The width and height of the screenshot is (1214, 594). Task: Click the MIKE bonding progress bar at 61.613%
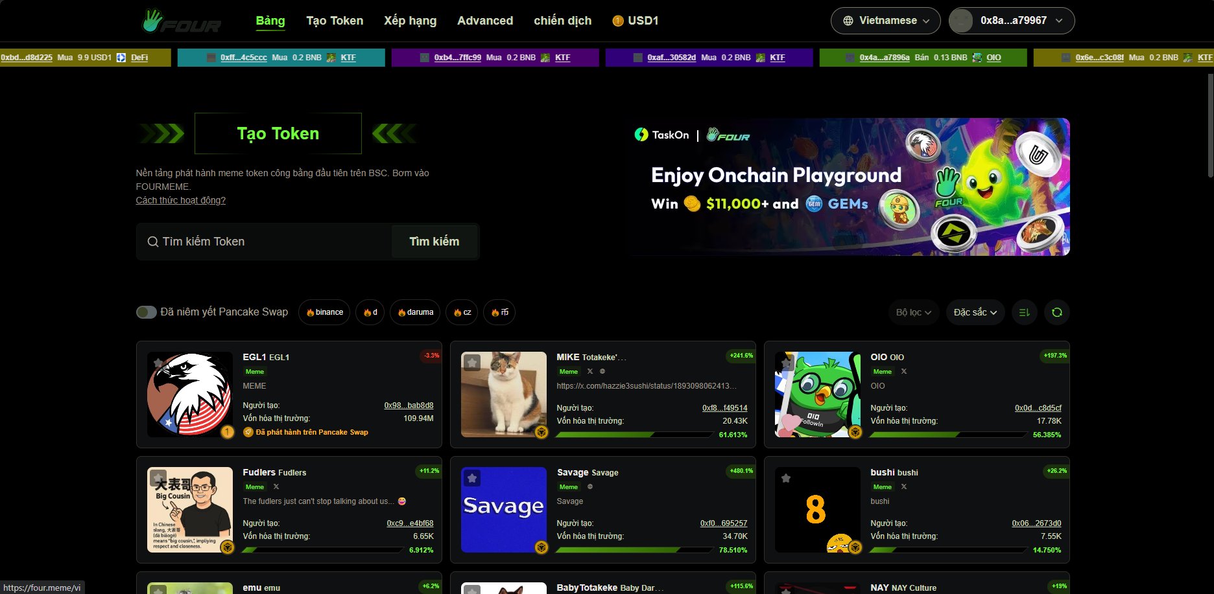(636, 435)
